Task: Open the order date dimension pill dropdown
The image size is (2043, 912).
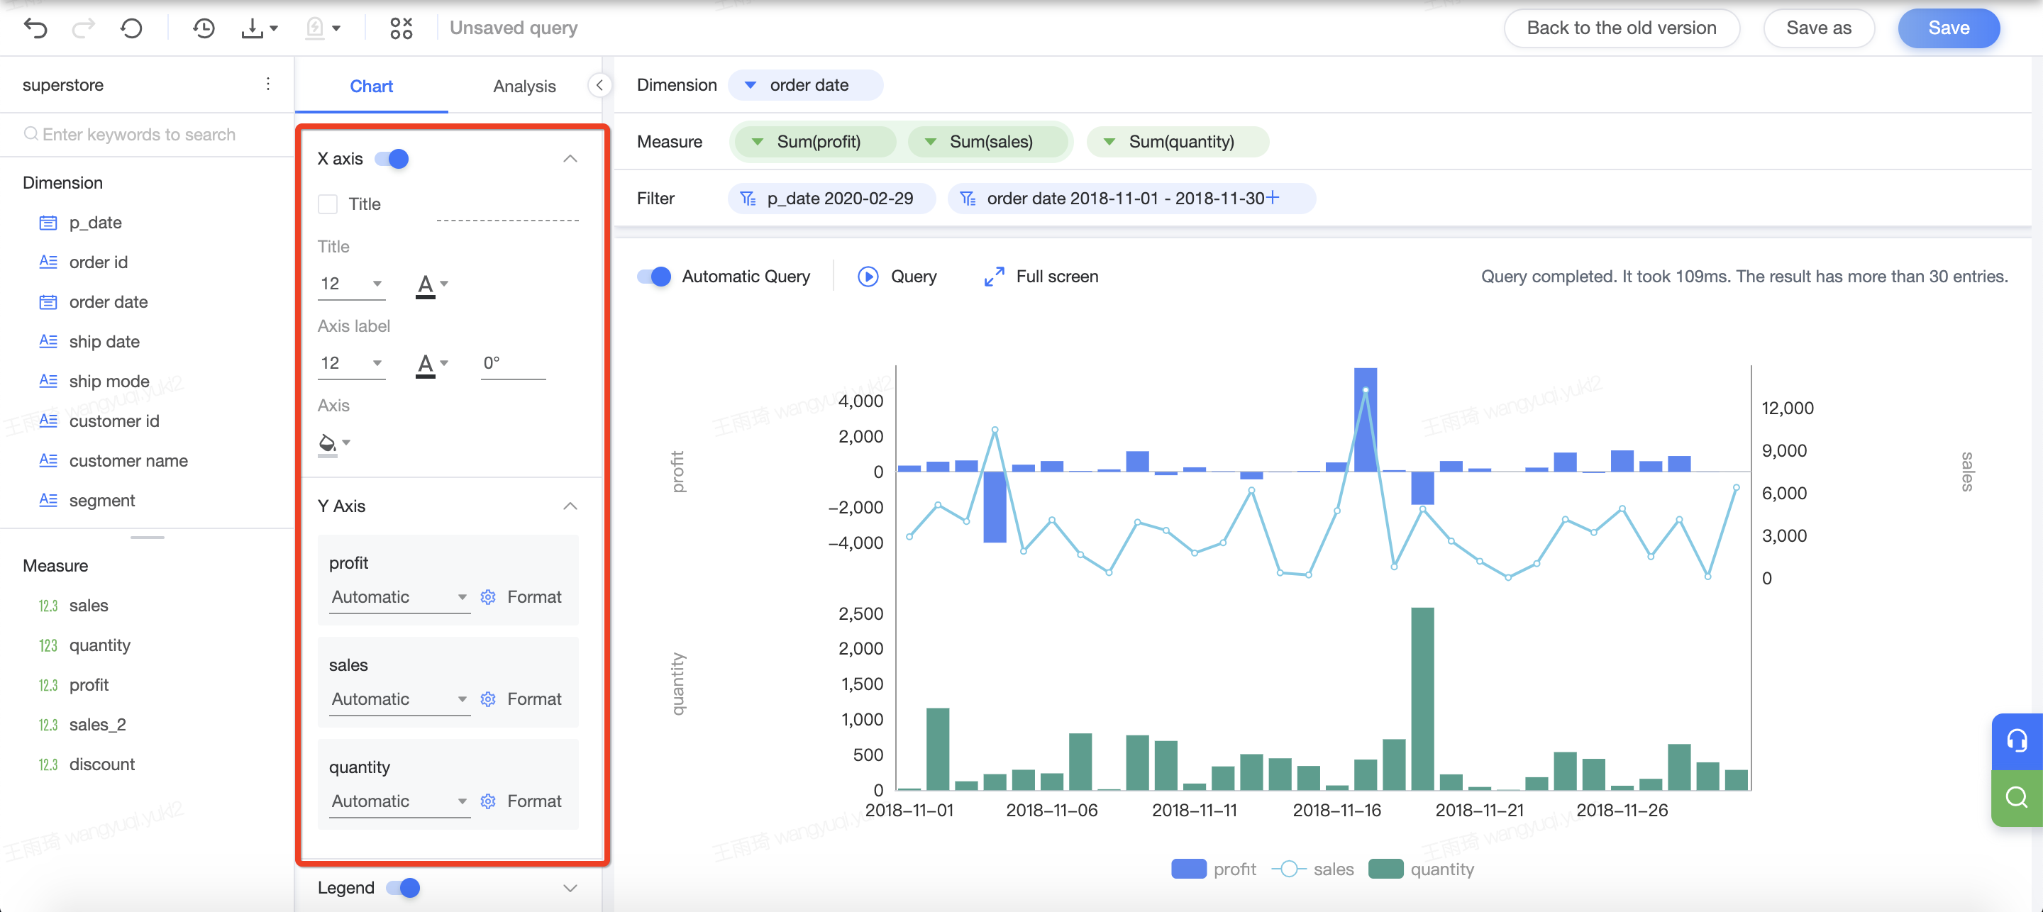Action: [x=751, y=85]
